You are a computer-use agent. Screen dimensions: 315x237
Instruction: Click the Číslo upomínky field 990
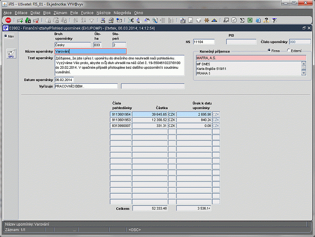point(300,42)
